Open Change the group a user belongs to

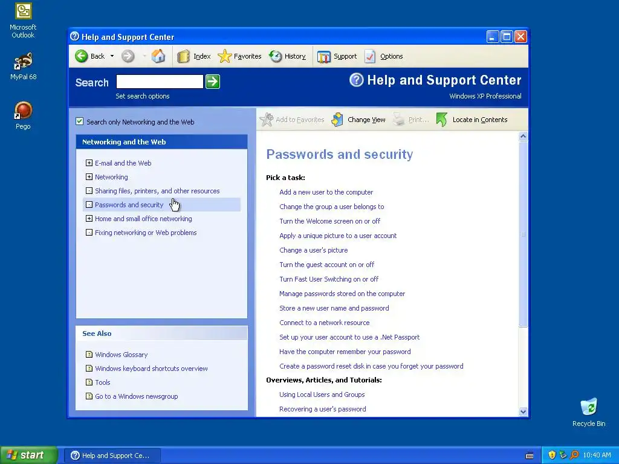point(332,207)
